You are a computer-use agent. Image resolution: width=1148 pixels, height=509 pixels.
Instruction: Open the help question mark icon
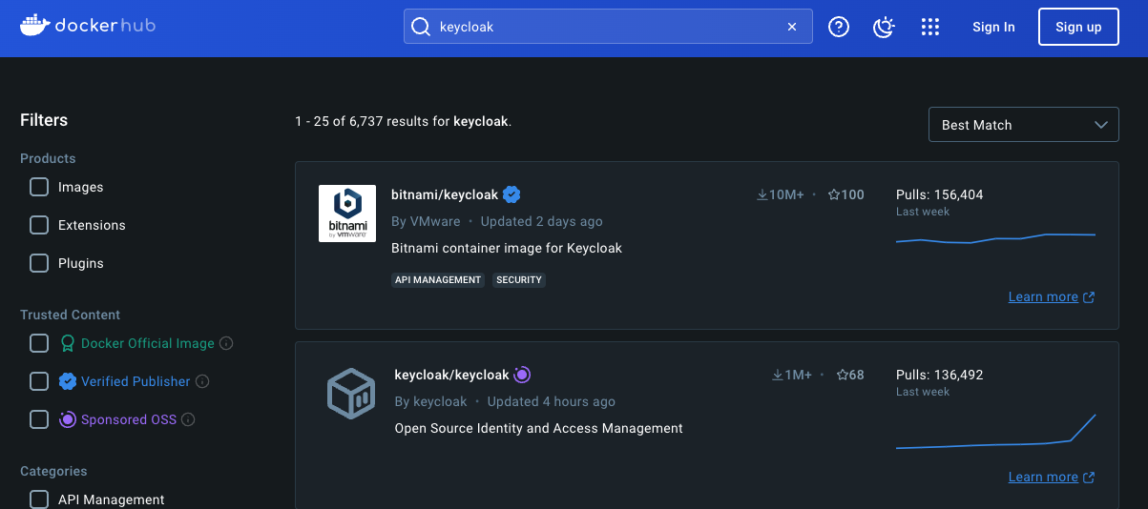point(839,27)
